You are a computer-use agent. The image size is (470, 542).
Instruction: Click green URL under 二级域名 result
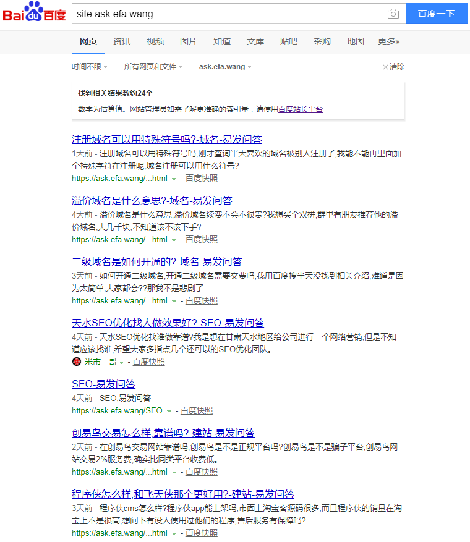pos(119,301)
